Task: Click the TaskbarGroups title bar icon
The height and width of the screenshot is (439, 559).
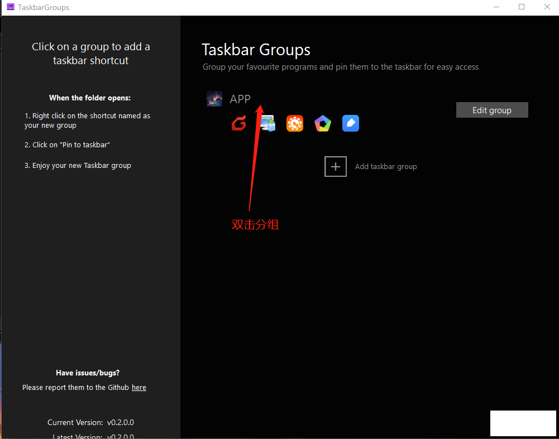Action: pos(11,7)
